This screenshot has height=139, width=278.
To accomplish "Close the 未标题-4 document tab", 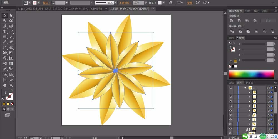I will pos(153,9).
